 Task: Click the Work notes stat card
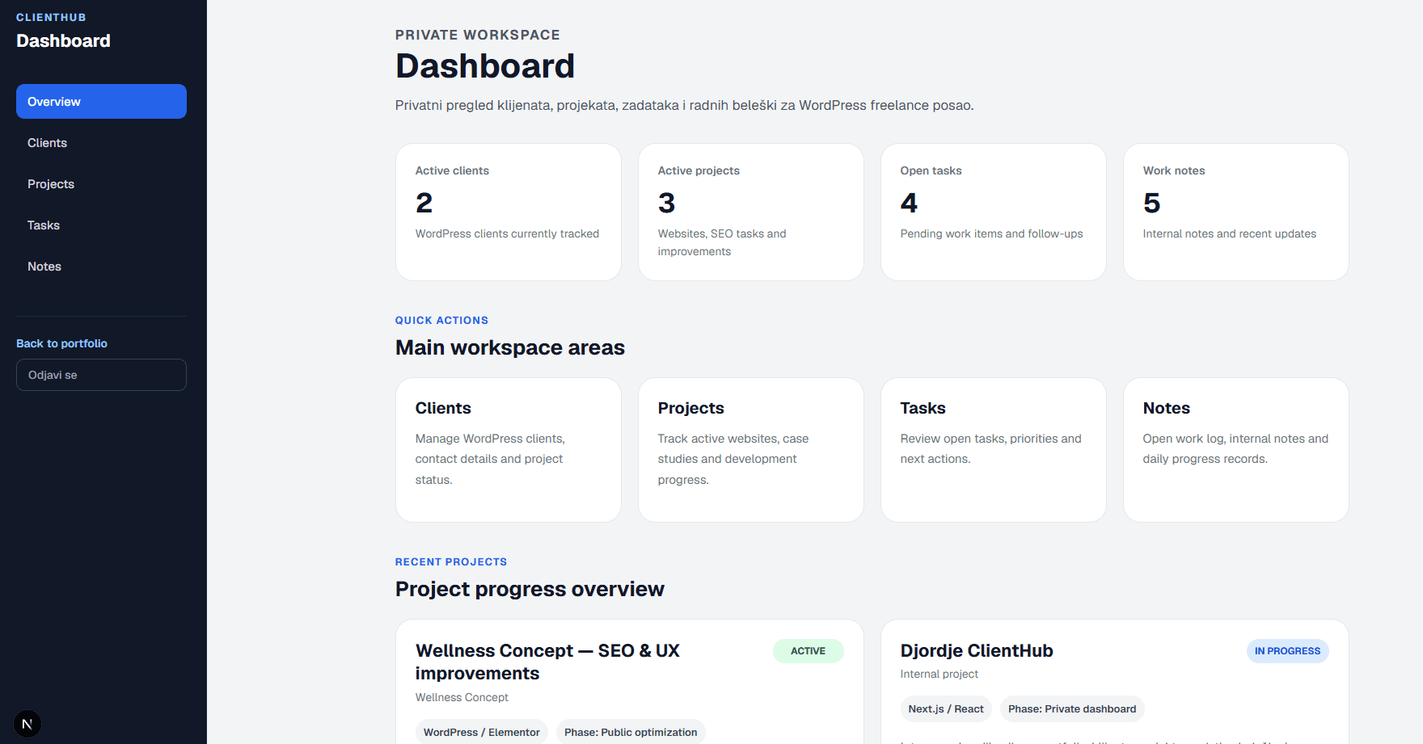[1236, 212]
